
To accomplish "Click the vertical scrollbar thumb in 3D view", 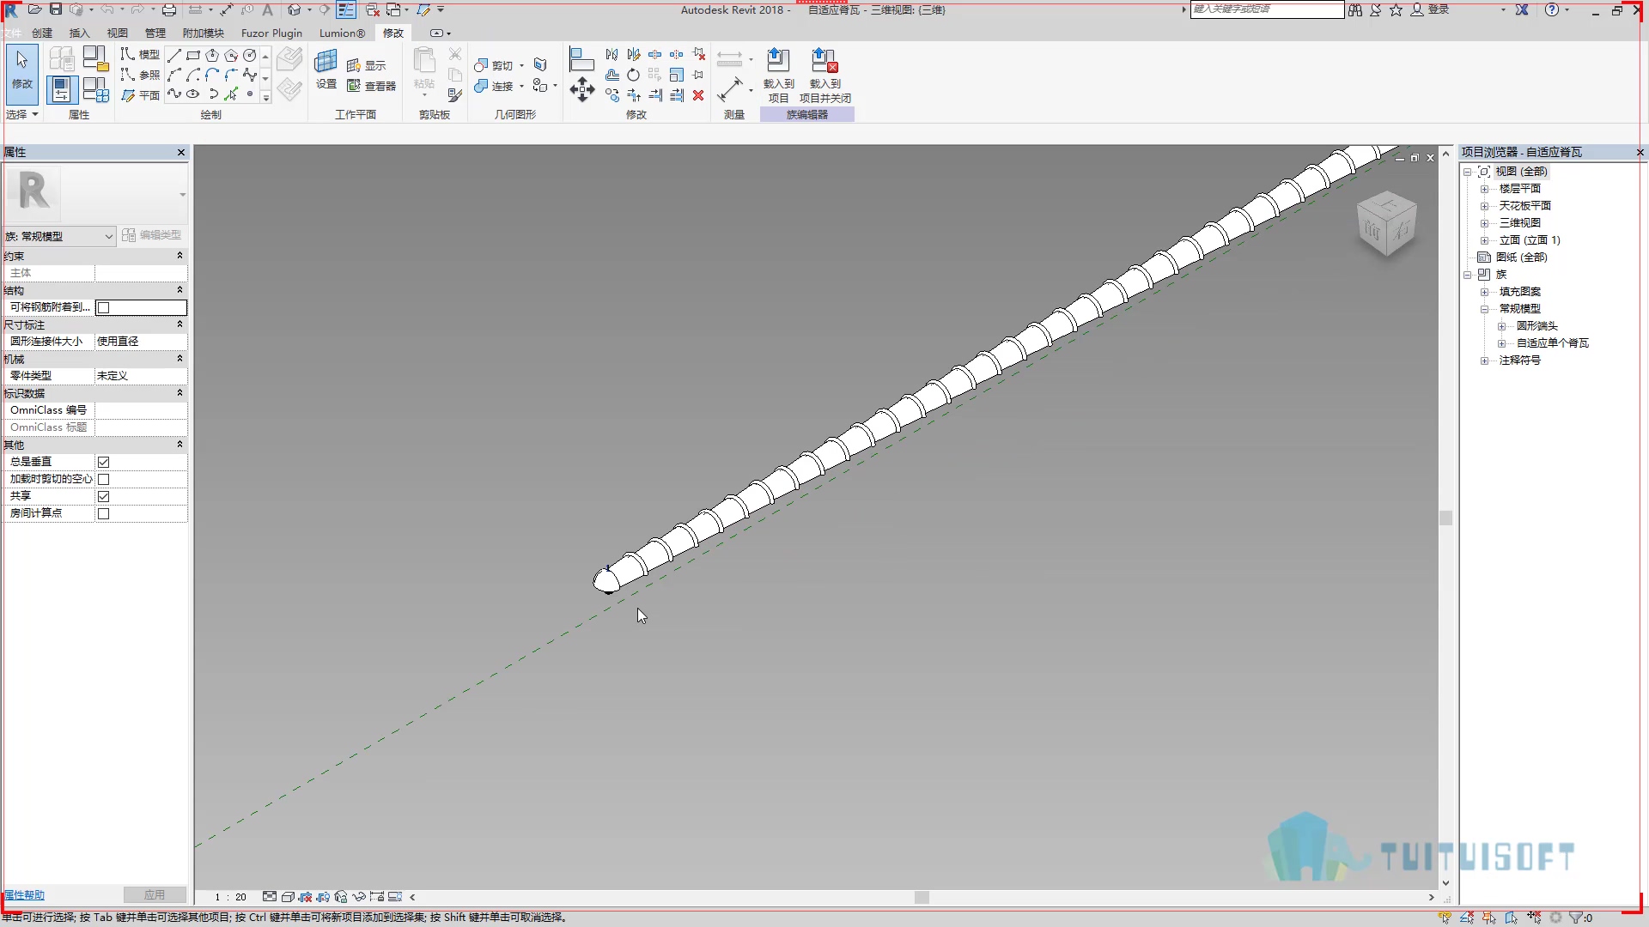I will coord(1445,518).
